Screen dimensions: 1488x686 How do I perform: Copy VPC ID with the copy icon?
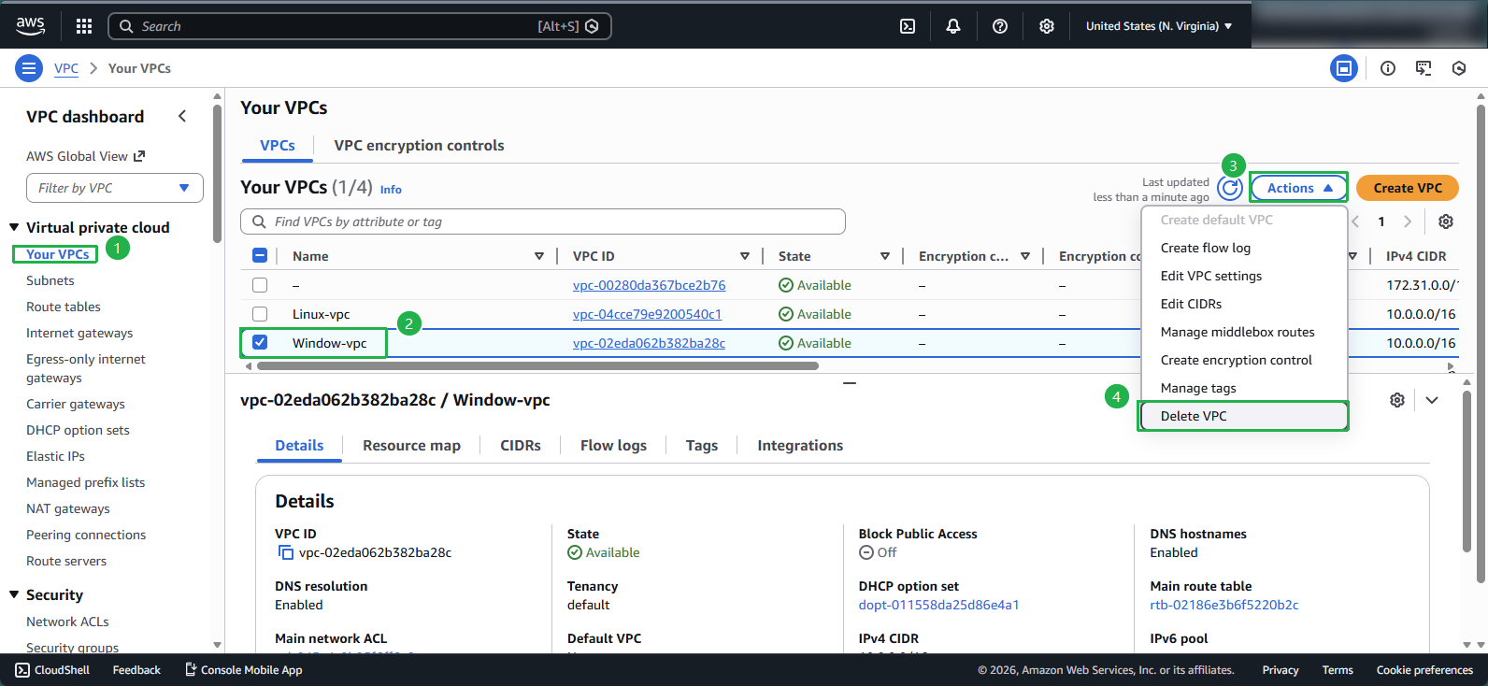tap(286, 552)
